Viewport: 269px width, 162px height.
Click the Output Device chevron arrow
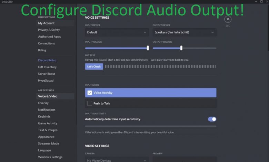tap(212, 32)
